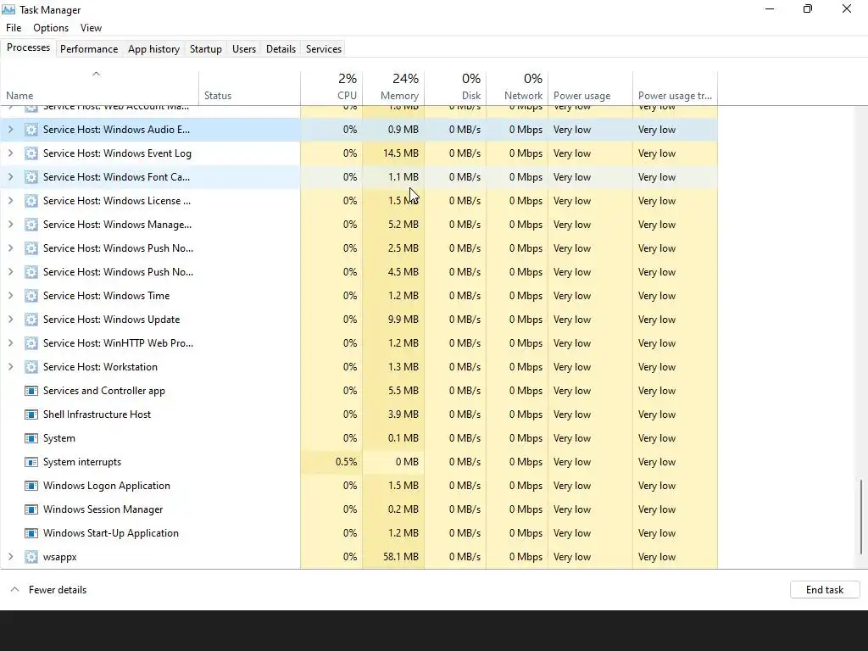Click the System interrupts icon
The width and height of the screenshot is (868, 651).
(31, 462)
